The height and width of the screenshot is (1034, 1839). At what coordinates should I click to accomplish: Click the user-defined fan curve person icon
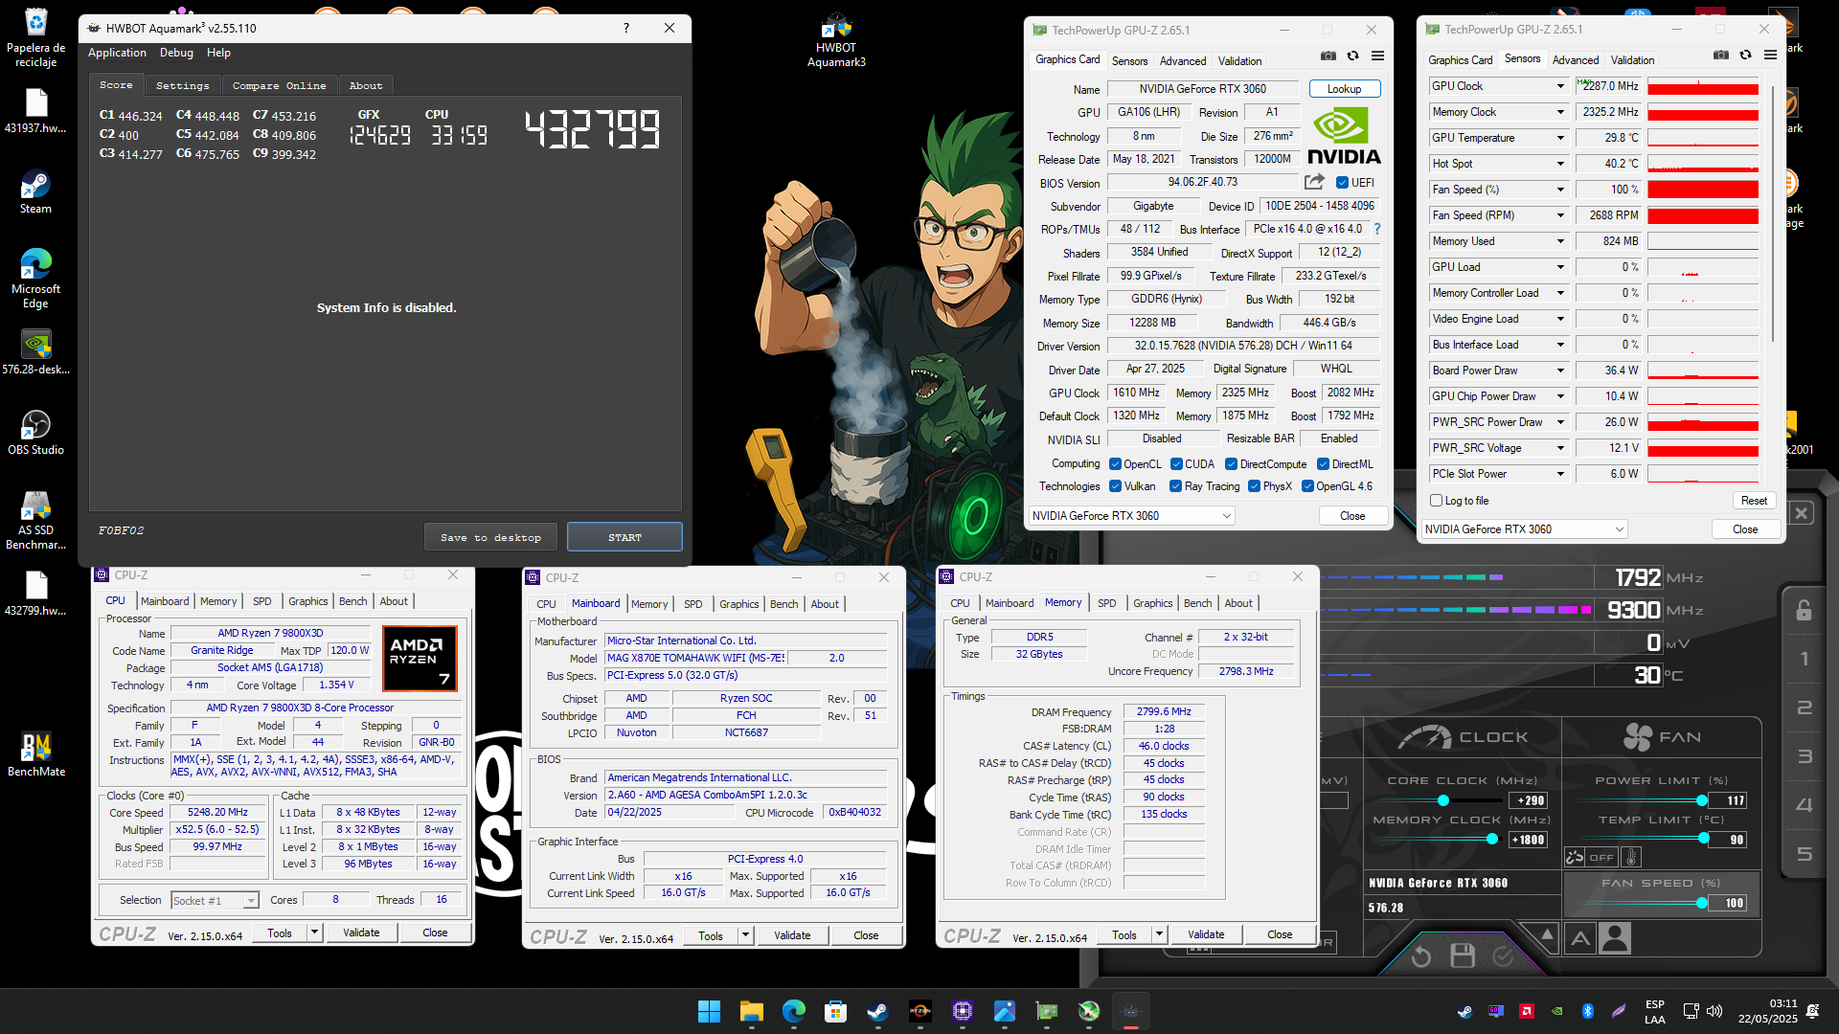coord(1615,938)
